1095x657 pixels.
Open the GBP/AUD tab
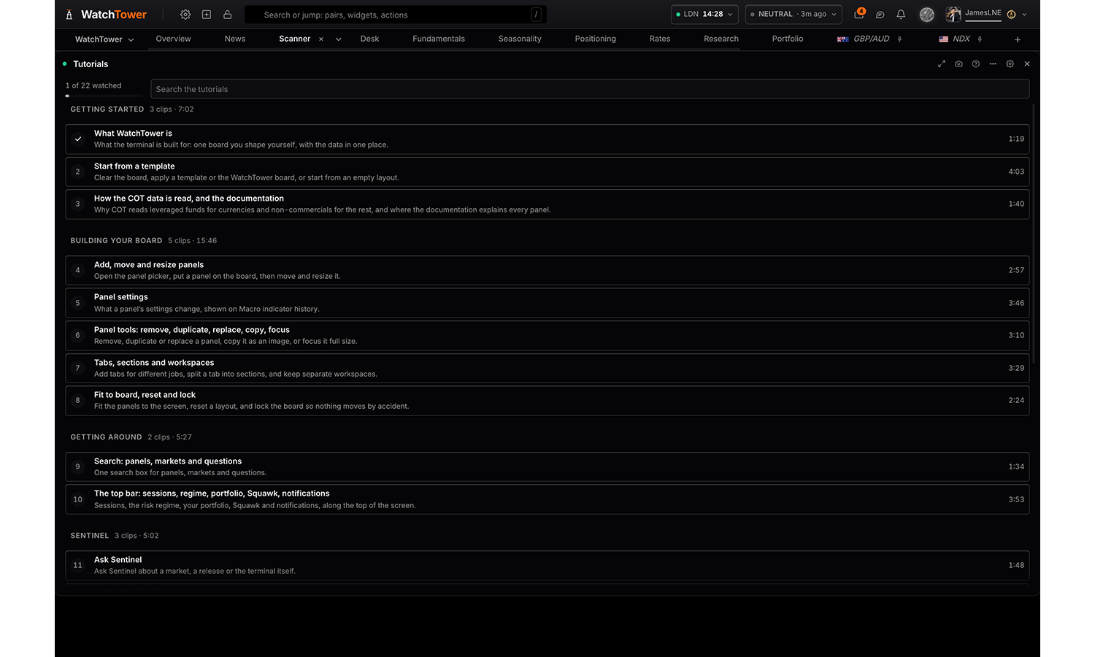[x=864, y=39]
